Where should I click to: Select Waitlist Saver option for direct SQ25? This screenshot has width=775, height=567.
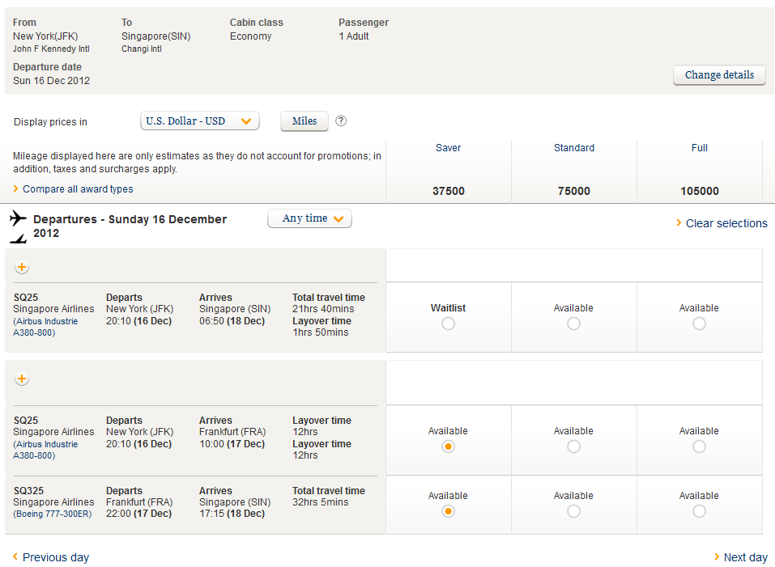click(x=449, y=324)
